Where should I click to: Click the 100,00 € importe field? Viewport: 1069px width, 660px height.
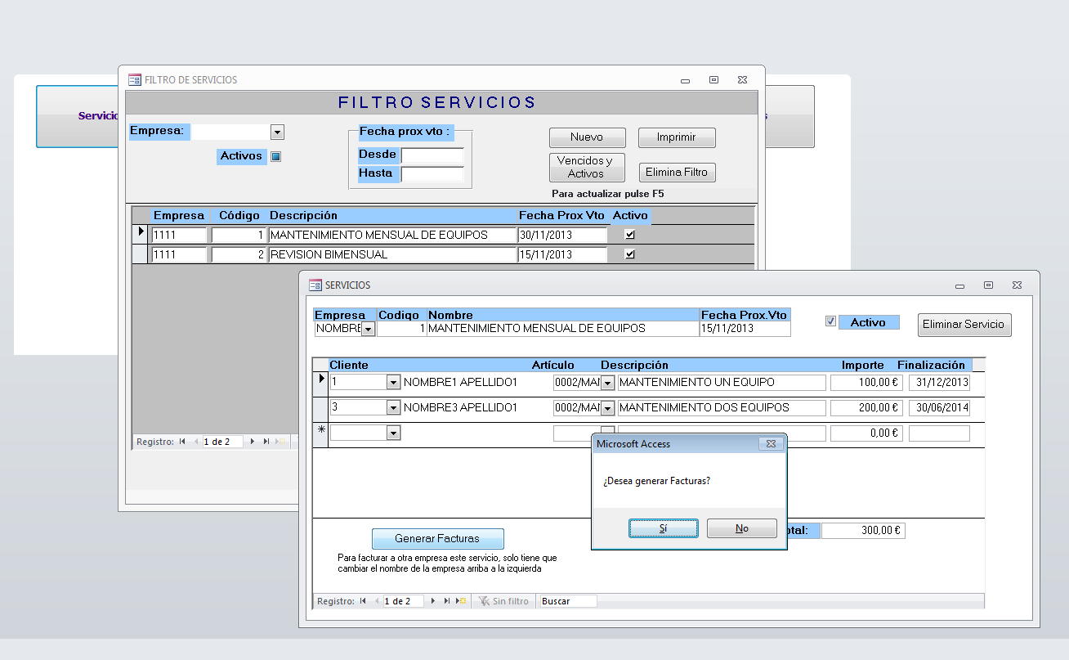coord(866,383)
